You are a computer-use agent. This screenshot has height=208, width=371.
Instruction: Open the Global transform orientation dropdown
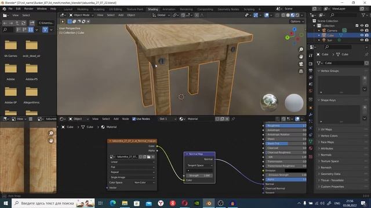point(161,15)
